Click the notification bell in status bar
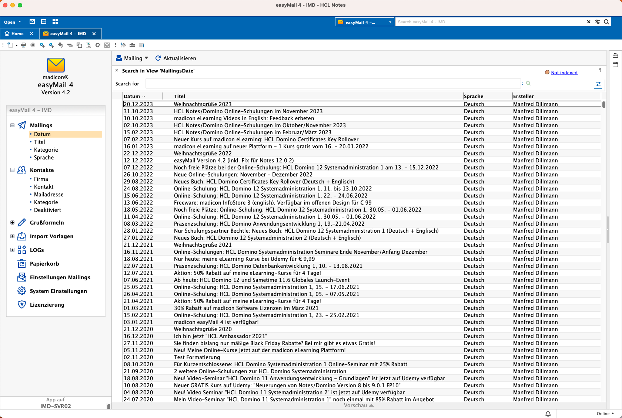622x418 pixels. [548, 414]
